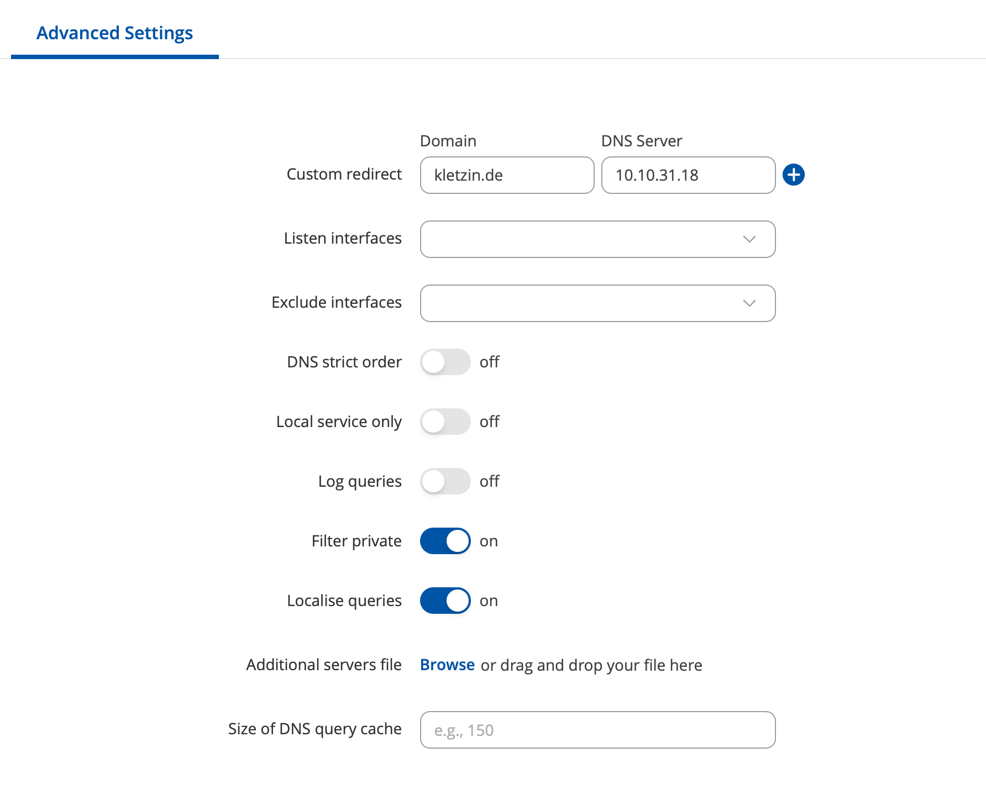The height and width of the screenshot is (800, 986).
Task: Open the Advanced Settings tab
Action: point(114,33)
